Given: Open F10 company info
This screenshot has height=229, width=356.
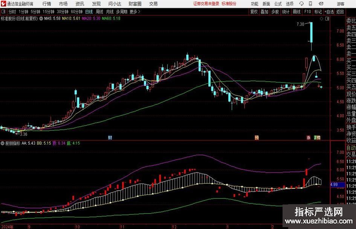Looking at the screenshot, I should [307, 12].
